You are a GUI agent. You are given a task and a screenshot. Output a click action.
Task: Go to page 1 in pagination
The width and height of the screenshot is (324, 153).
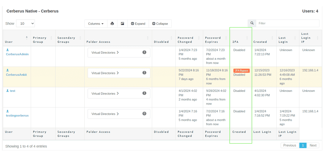303,146
